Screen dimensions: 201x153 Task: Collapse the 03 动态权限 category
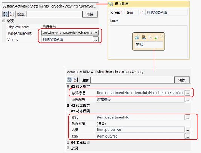pyautogui.click(x=68, y=111)
